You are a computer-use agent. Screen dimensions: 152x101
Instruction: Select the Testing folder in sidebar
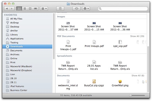[x=27, y=43]
